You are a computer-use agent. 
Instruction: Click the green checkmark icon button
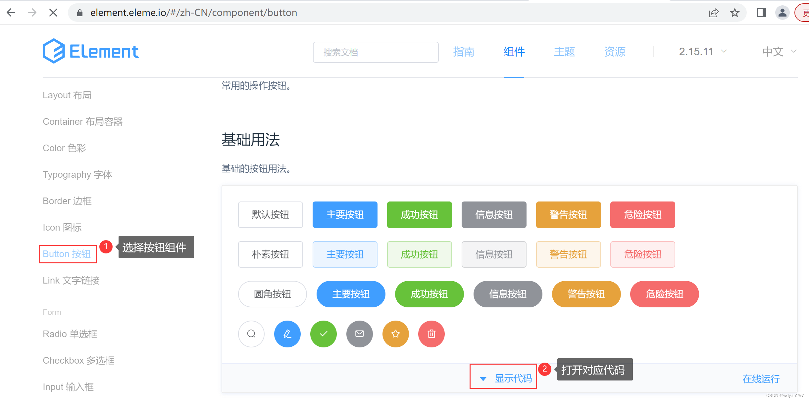pyautogui.click(x=323, y=334)
